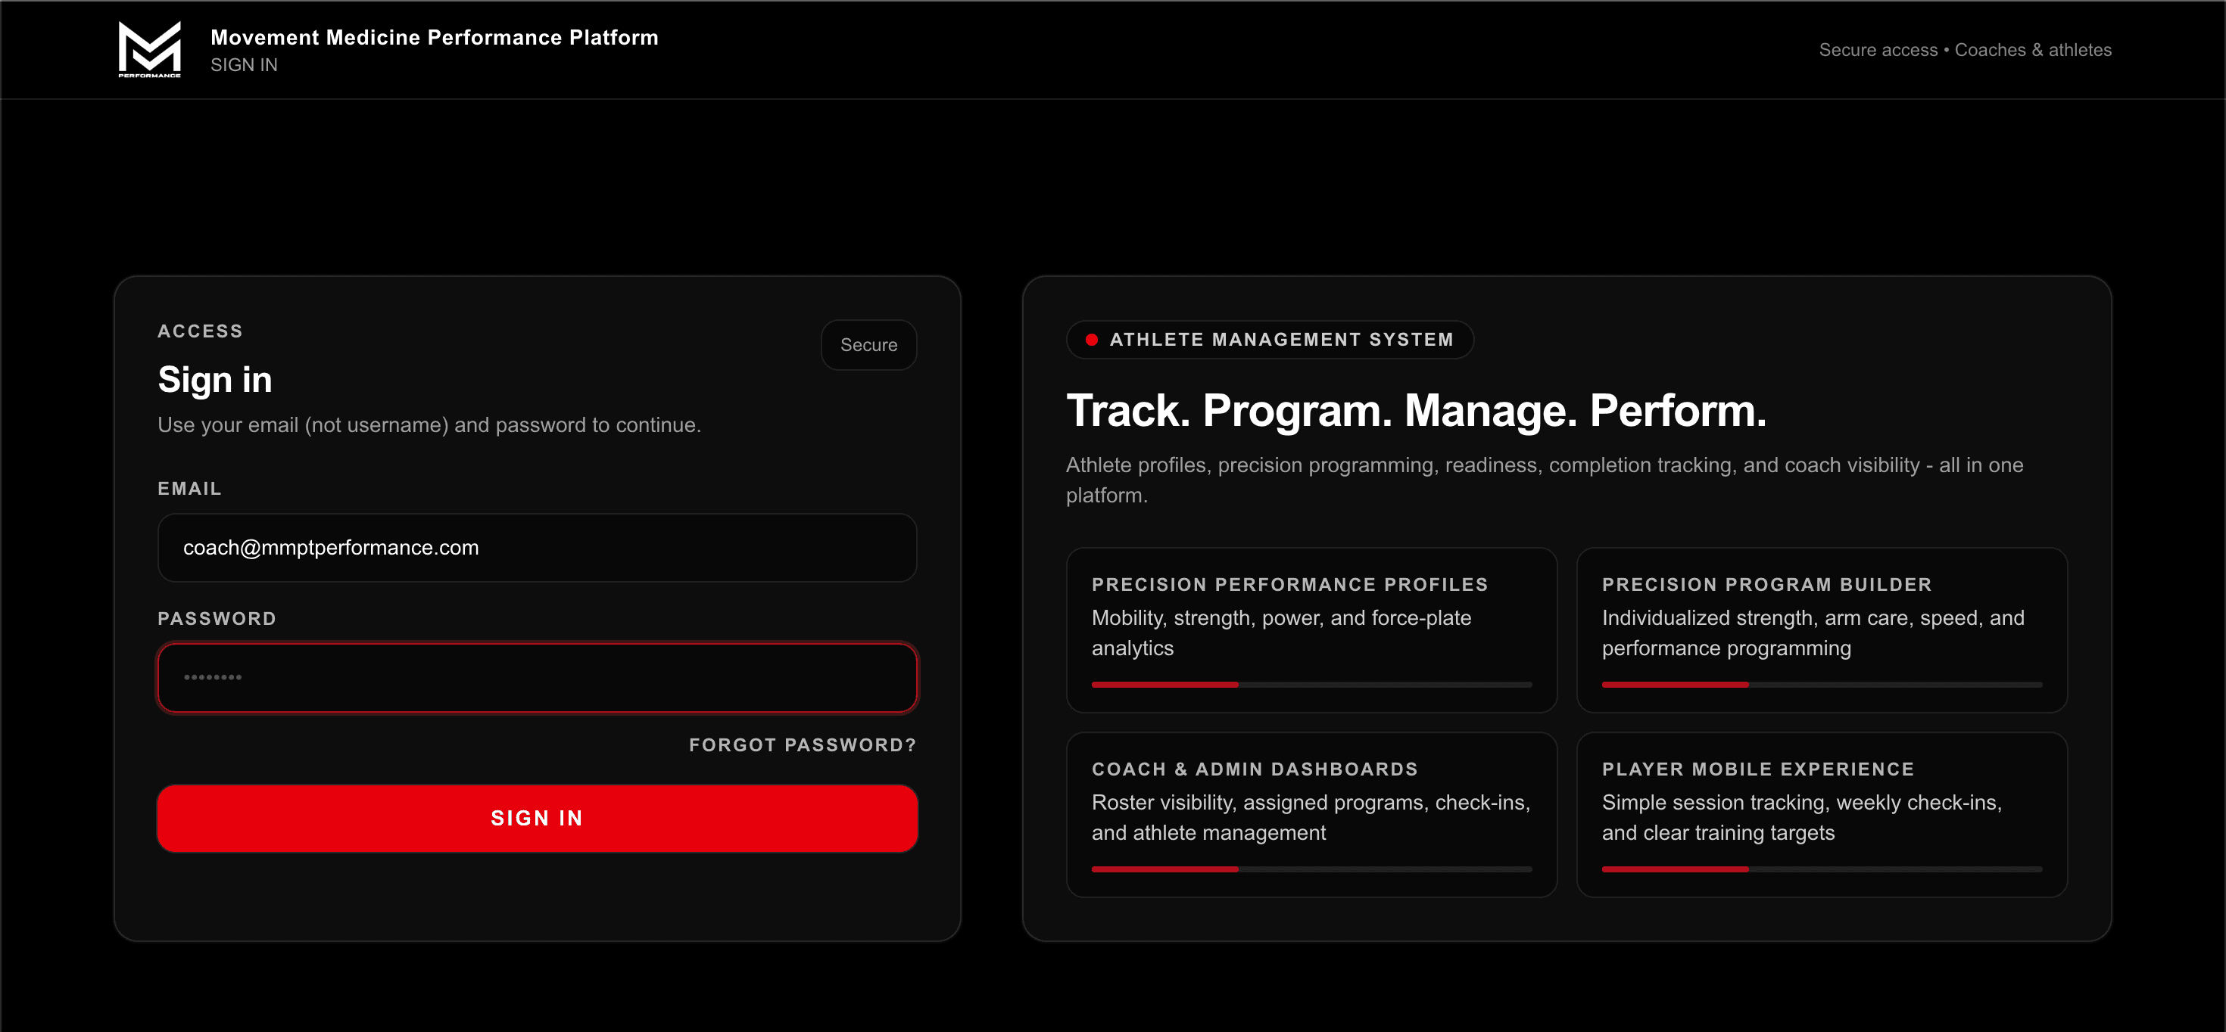The width and height of the screenshot is (2226, 1032).
Task: Click the Movement Medicine Performance Platform title
Action: point(434,37)
